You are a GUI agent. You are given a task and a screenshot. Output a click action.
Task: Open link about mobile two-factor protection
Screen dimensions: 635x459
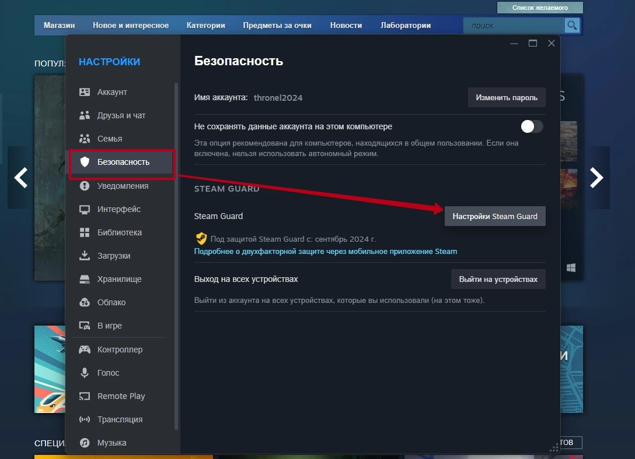pyautogui.click(x=326, y=251)
